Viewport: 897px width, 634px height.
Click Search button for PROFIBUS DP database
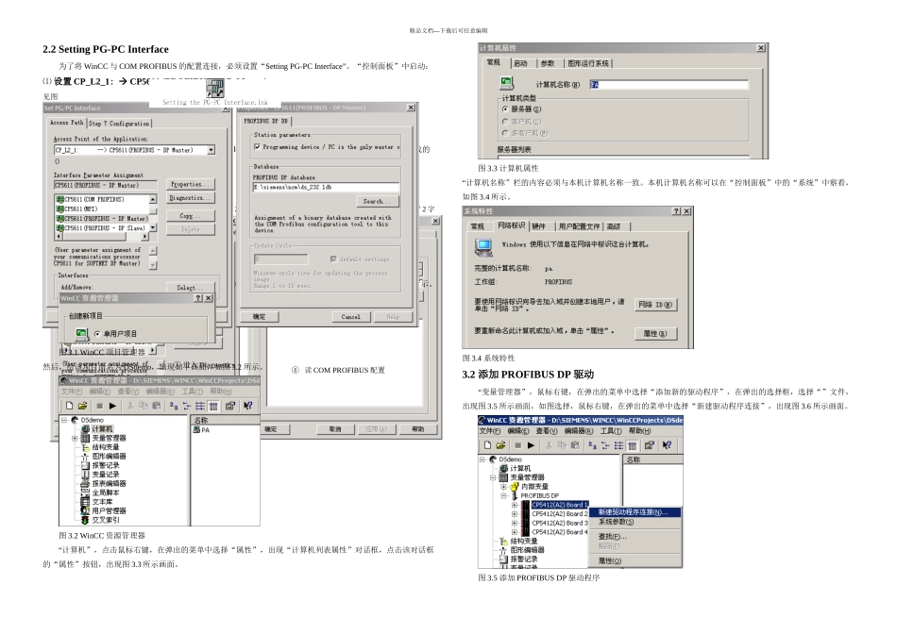click(377, 201)
